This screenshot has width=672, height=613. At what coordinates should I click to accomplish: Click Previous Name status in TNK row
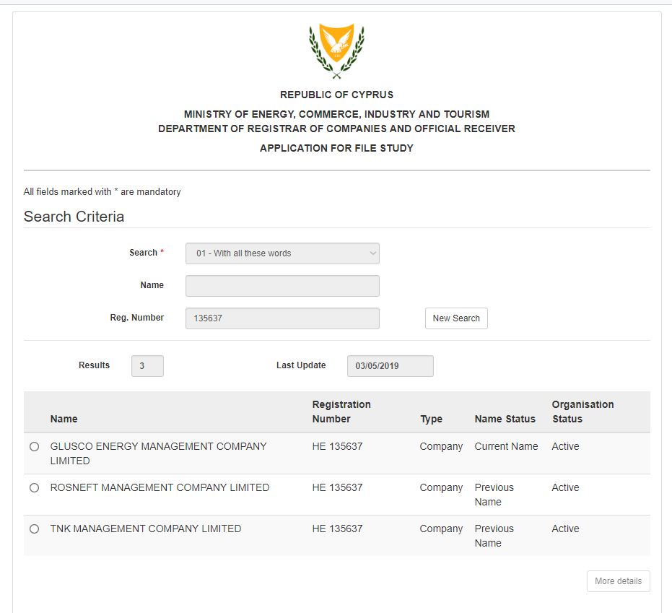[x=494, y=536]
